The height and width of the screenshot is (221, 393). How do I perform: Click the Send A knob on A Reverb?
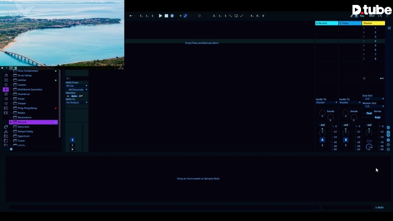coord(322,113)
